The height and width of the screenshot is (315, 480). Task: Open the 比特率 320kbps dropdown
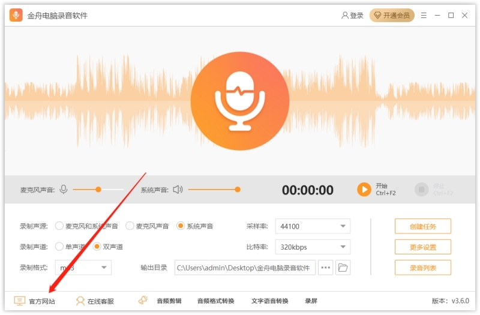313,247
